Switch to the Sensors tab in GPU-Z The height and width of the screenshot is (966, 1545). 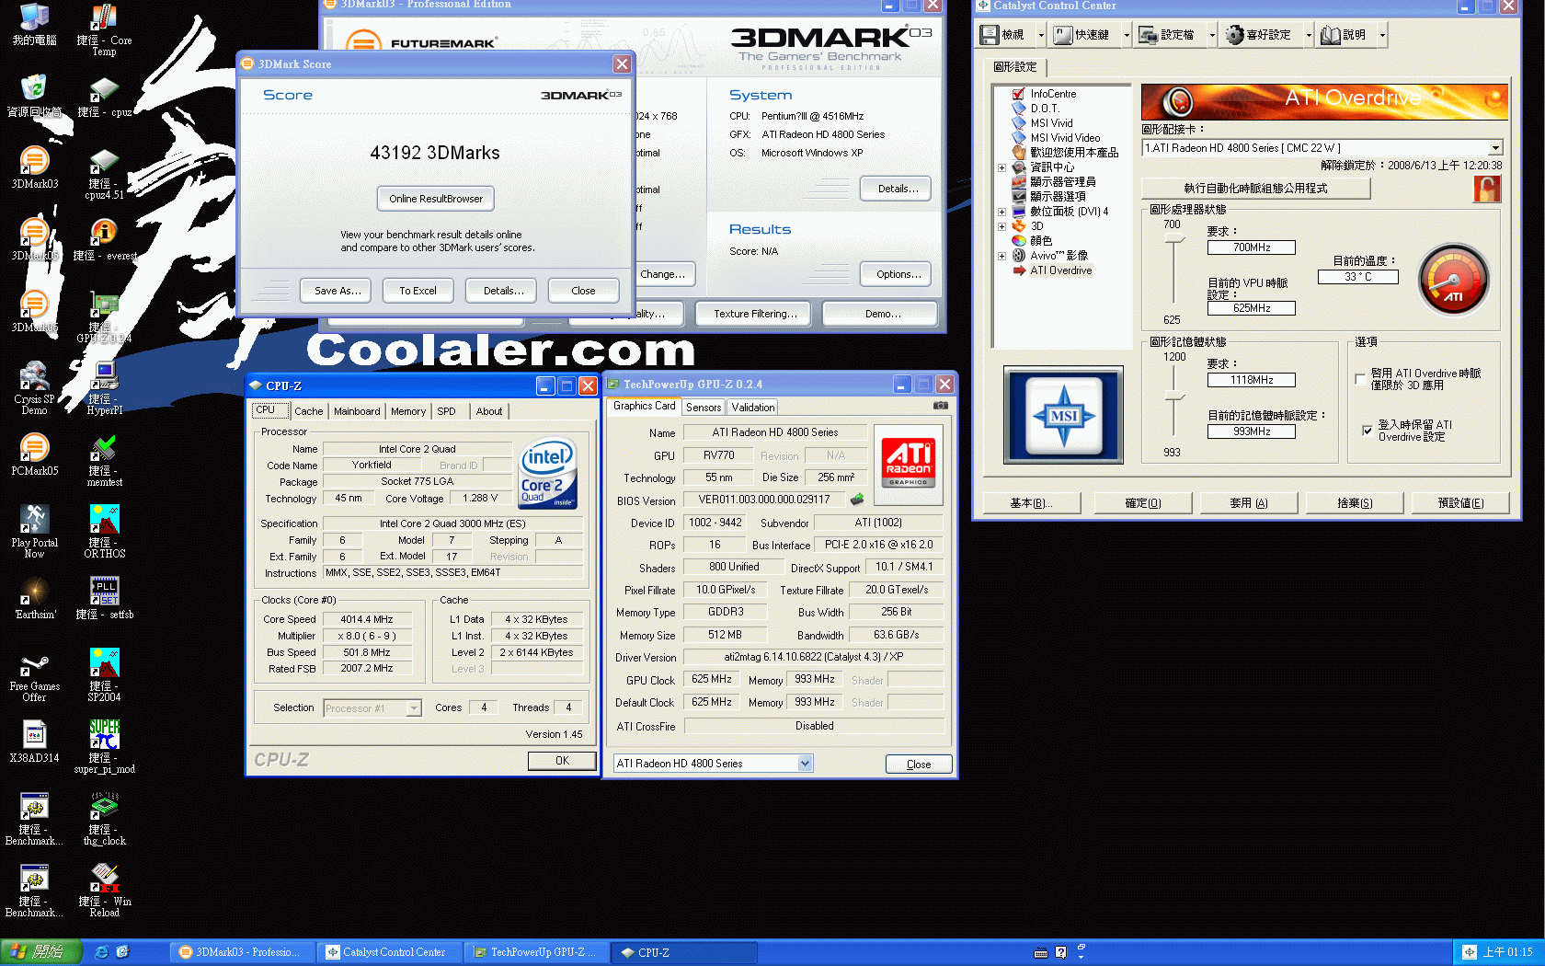click(704, 407)
